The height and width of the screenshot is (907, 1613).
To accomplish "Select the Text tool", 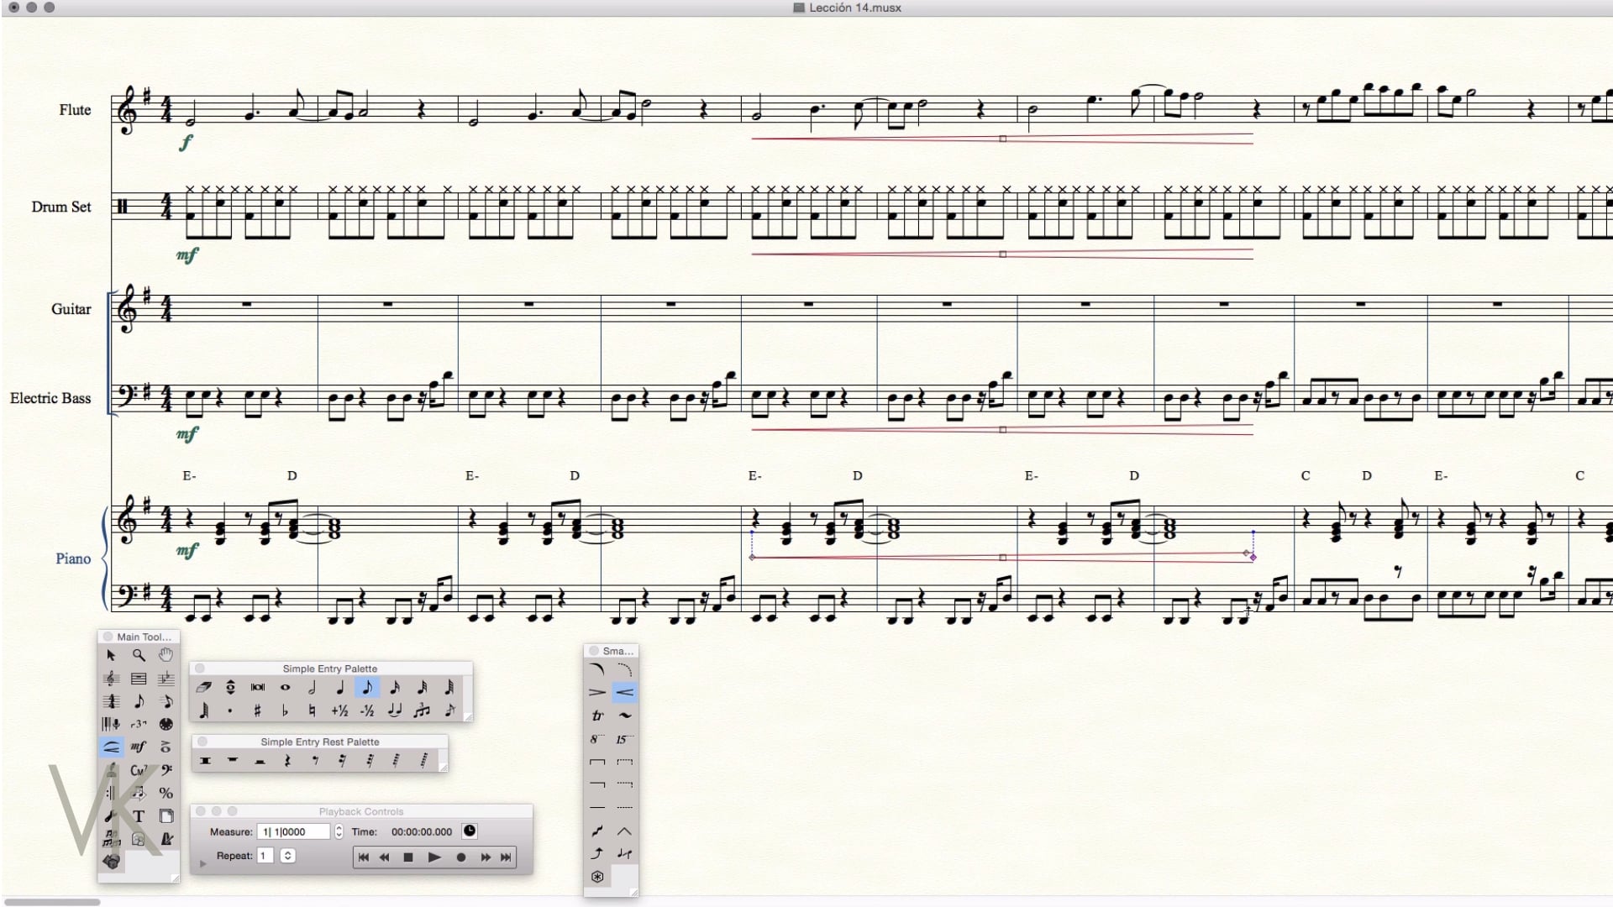I will [x=139, y=815].
